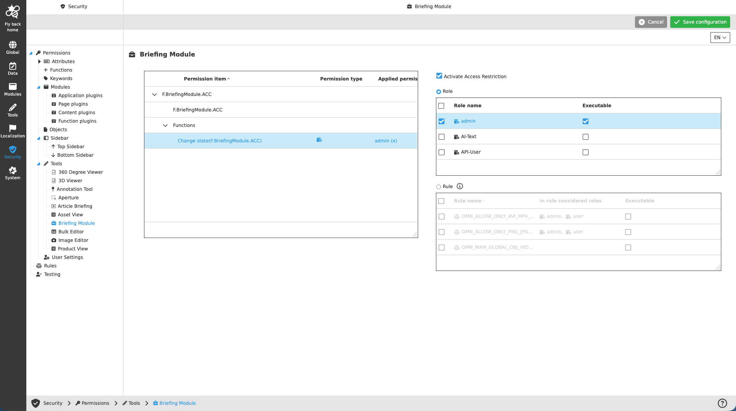Select Image Editor in the tools tree
736x411 pixels.
(72, 240)
